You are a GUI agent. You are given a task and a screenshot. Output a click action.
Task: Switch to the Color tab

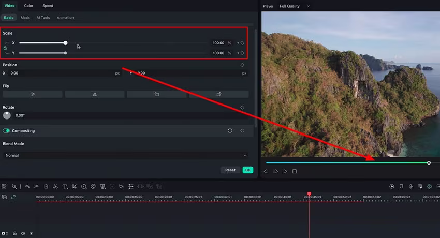point(28,6)
